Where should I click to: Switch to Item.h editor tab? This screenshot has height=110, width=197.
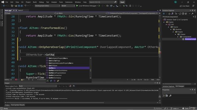coord(21,10)
